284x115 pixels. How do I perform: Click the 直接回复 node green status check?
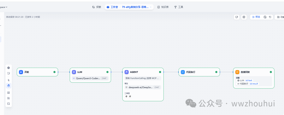(x=271, y=72)
